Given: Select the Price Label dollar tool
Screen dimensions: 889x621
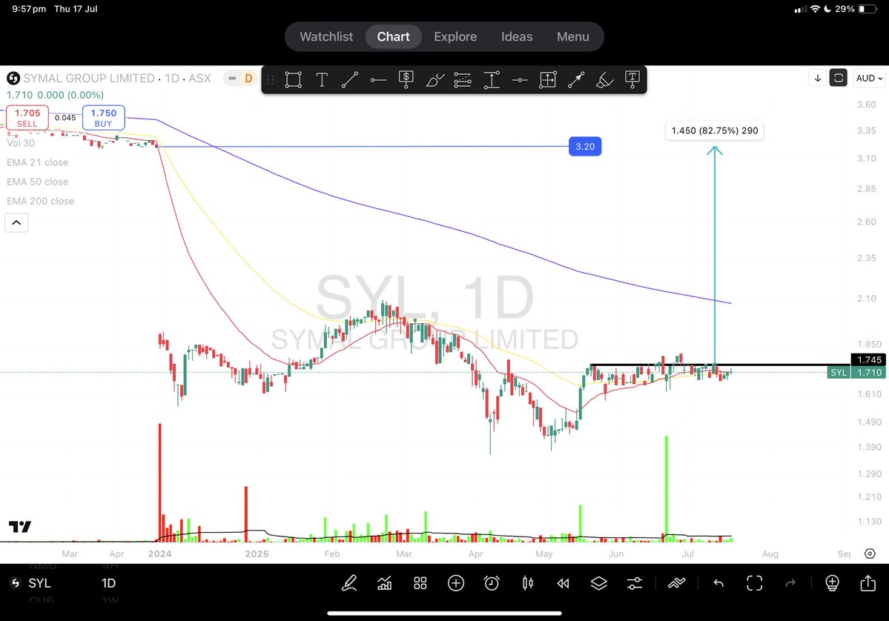Looking at the screenshot, I should pos(406,80).
